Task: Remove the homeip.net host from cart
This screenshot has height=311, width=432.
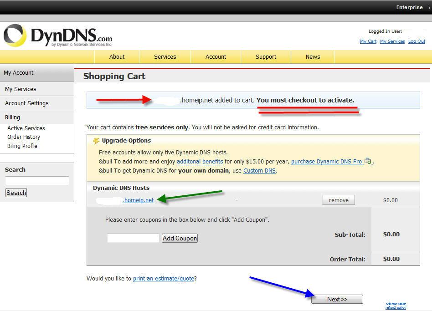Action: tap(339, 200)
